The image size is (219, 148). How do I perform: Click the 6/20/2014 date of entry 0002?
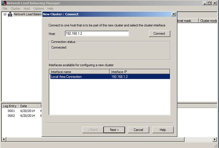click(x=28, y=116)
